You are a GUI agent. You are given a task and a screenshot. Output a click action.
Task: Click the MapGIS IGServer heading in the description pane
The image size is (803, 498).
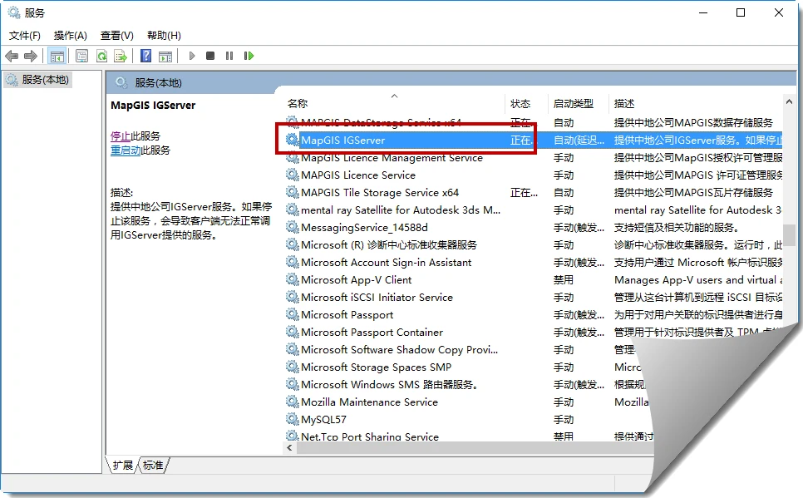(x=153, y=105)
